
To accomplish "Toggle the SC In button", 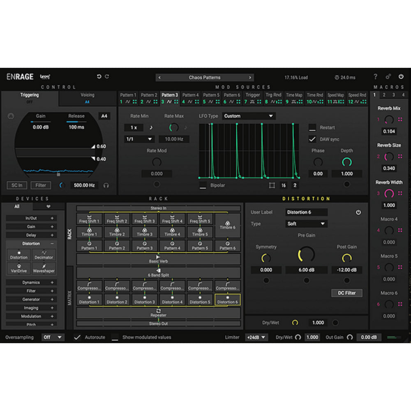I will pos(17,185).
